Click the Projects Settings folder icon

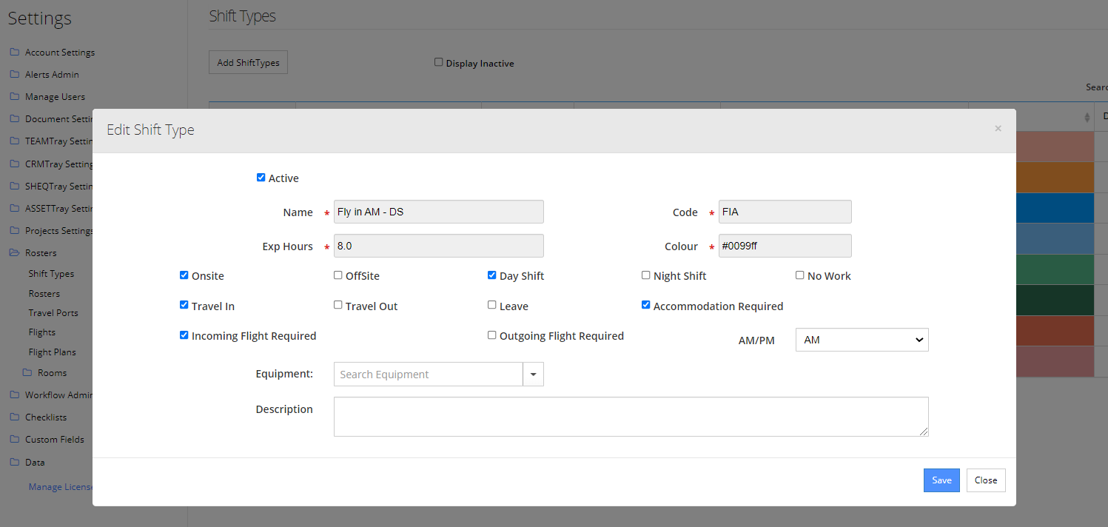pyautogui.click(x=14, y=231)
